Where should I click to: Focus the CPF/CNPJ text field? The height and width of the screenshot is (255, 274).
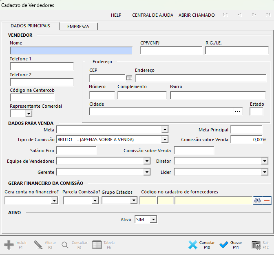click(171, 51)
